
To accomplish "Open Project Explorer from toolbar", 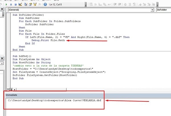I will point(26,4).
